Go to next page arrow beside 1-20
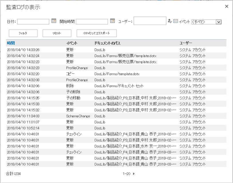233x183 pixels. tap(134, 174)
